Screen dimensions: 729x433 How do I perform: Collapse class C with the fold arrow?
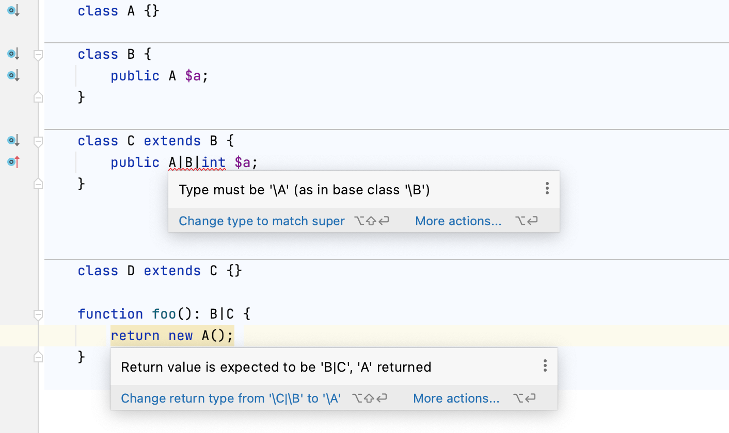click(x=38, y=142)
